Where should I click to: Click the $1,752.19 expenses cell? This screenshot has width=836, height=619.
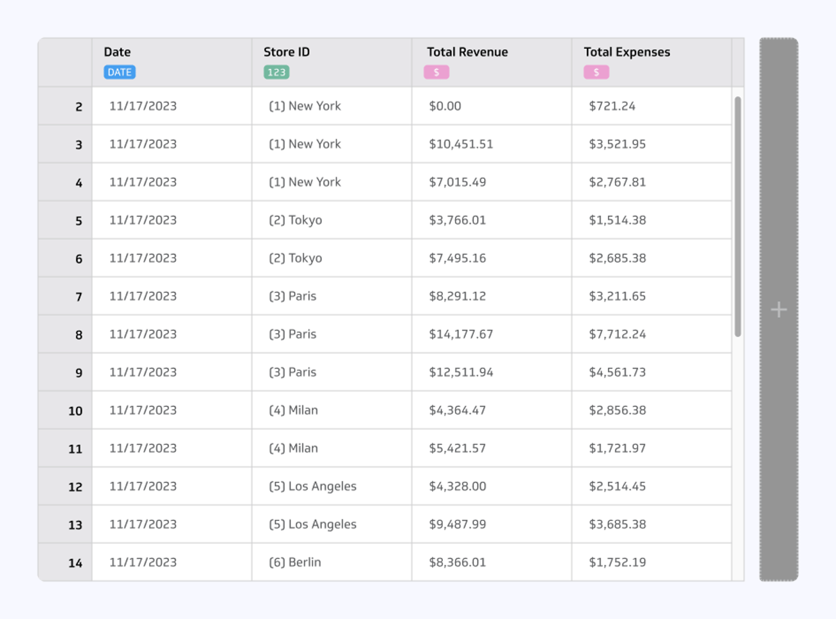651,562
